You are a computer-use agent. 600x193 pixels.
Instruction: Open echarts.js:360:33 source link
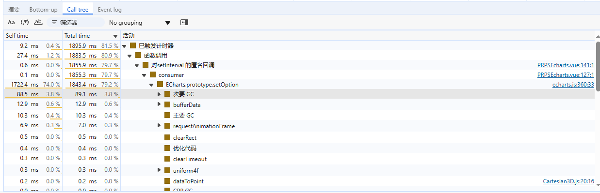point(573,85)
